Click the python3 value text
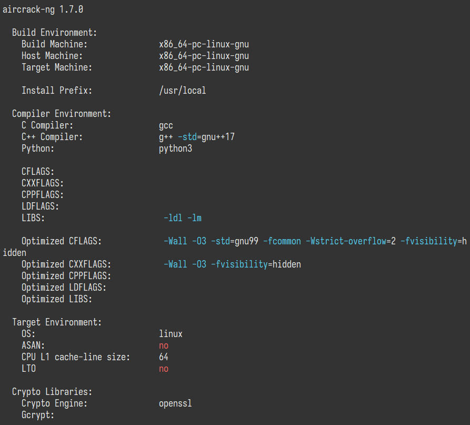This screenshot has height=425, width=470. 175,149
